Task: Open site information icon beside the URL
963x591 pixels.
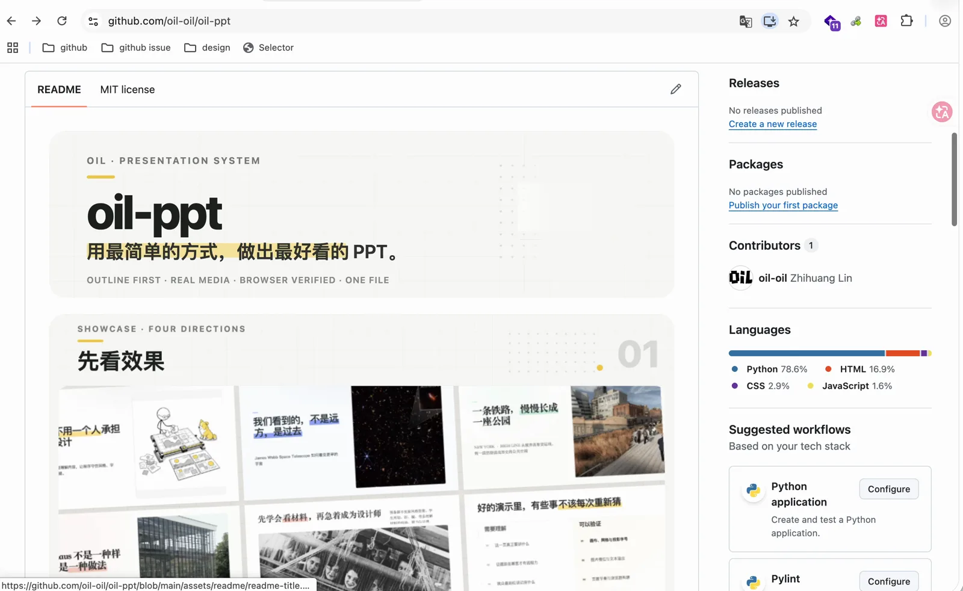Action: tap(93, 21)
